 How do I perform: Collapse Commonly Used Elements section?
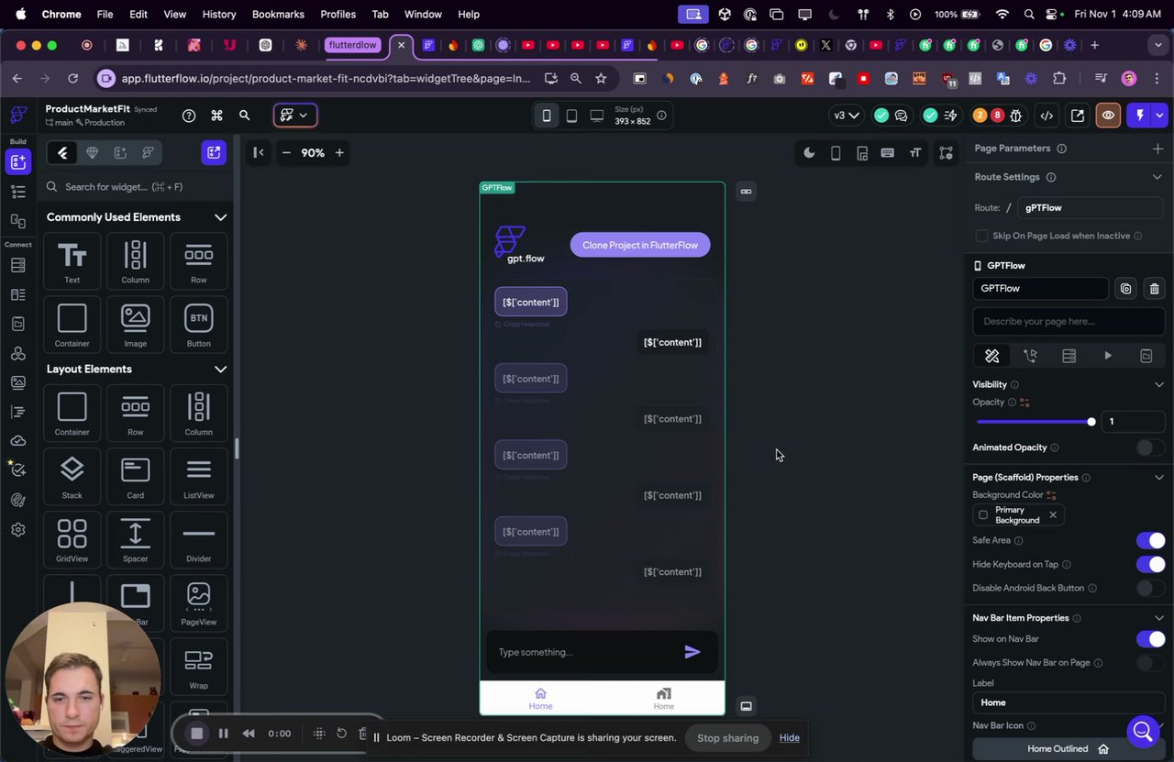[x=220, y=217]
